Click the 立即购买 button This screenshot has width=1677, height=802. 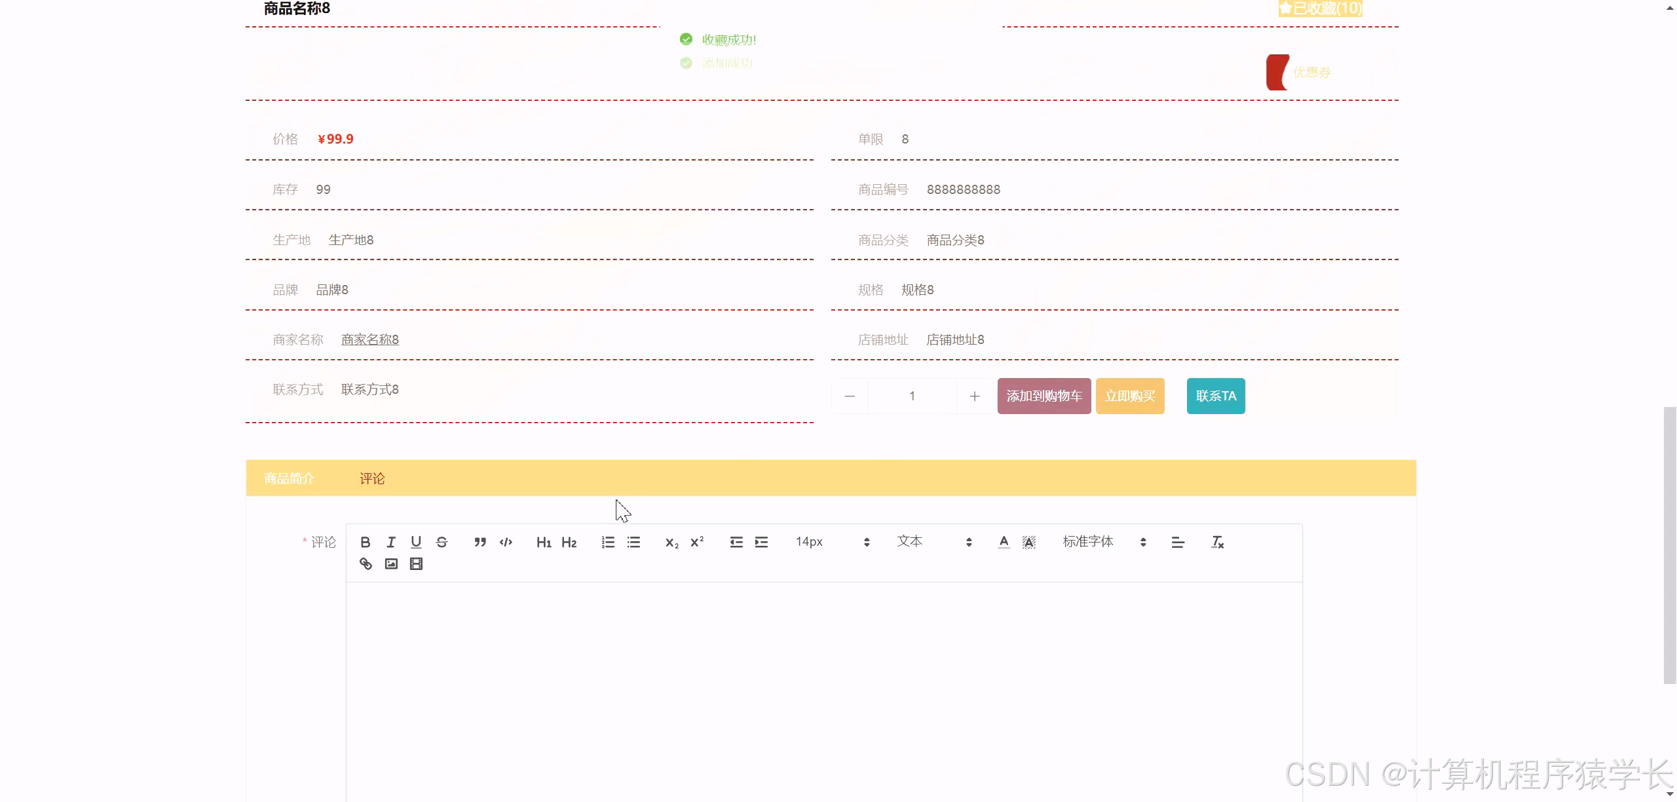click(1130, 396)
